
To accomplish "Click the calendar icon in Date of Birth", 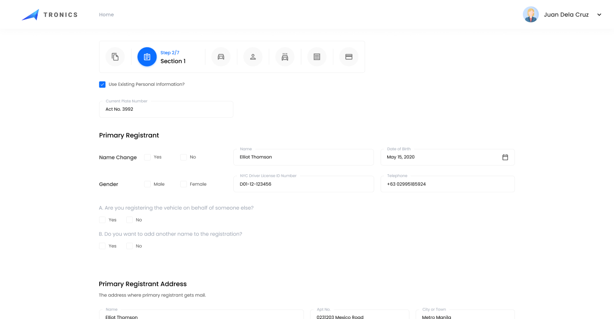I will coord(505,157).
